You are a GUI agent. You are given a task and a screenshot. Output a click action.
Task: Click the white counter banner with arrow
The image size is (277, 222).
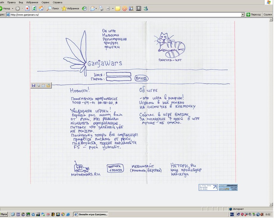[208, 187]
